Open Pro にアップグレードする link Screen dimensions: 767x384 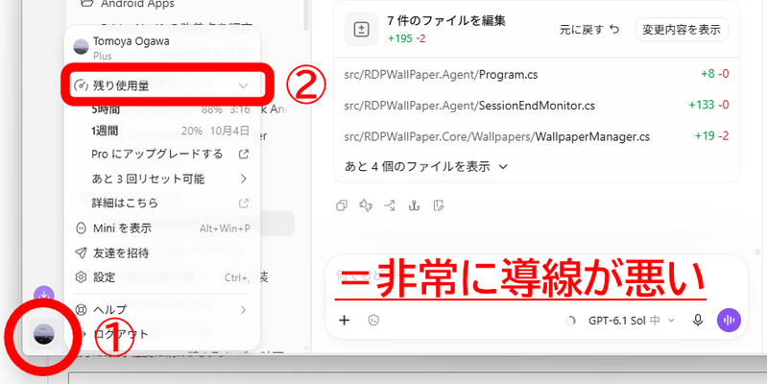click(x=169, y=155)
